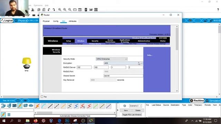Switch to Logical workspace view
This screenshot has width=221, height=124.
coord(7,21)
